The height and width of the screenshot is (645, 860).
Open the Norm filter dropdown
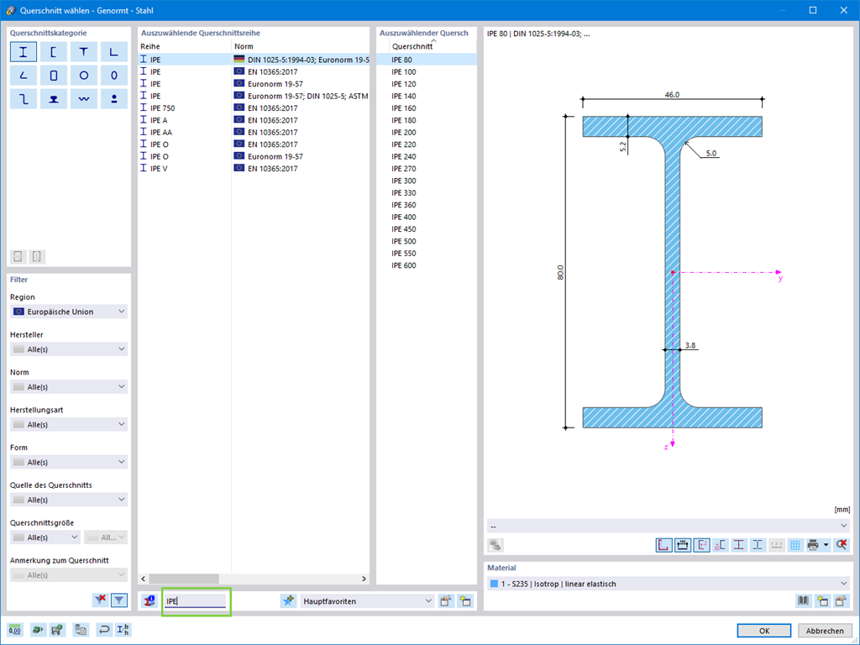click(x=69, y=387)
